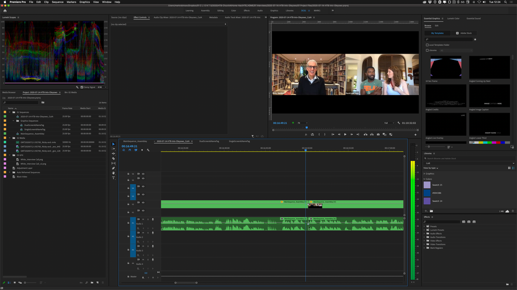Open the Markers menu

(71, 2)
